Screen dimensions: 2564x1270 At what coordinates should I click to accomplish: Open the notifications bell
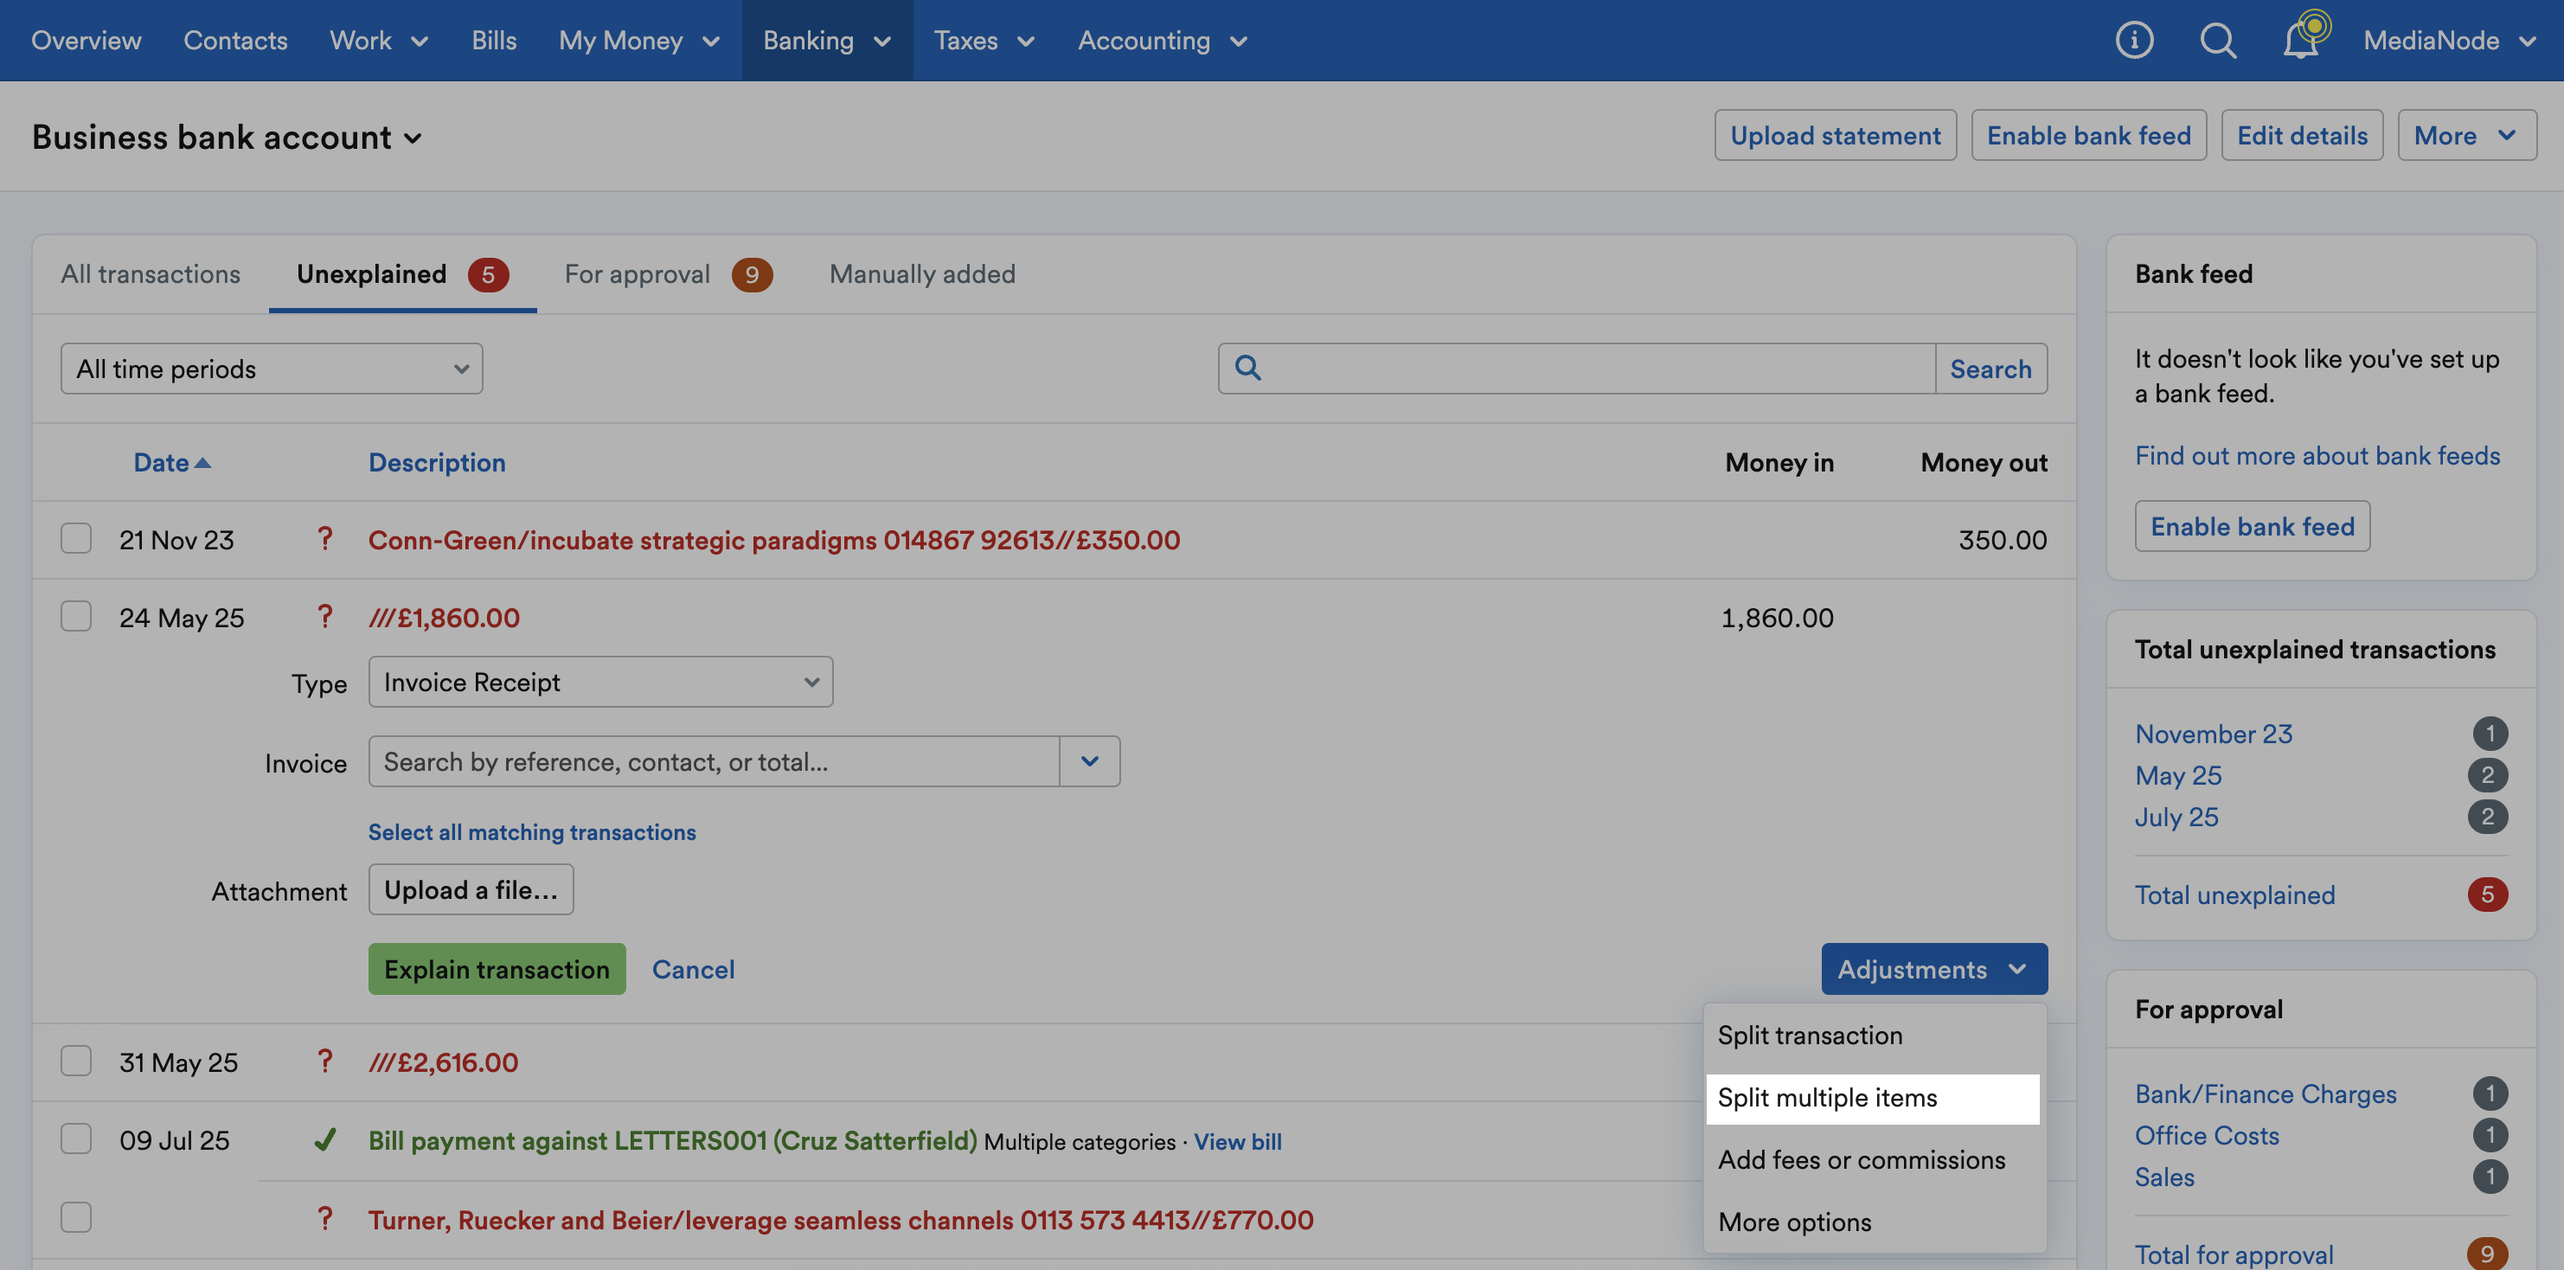[2302, 40]
